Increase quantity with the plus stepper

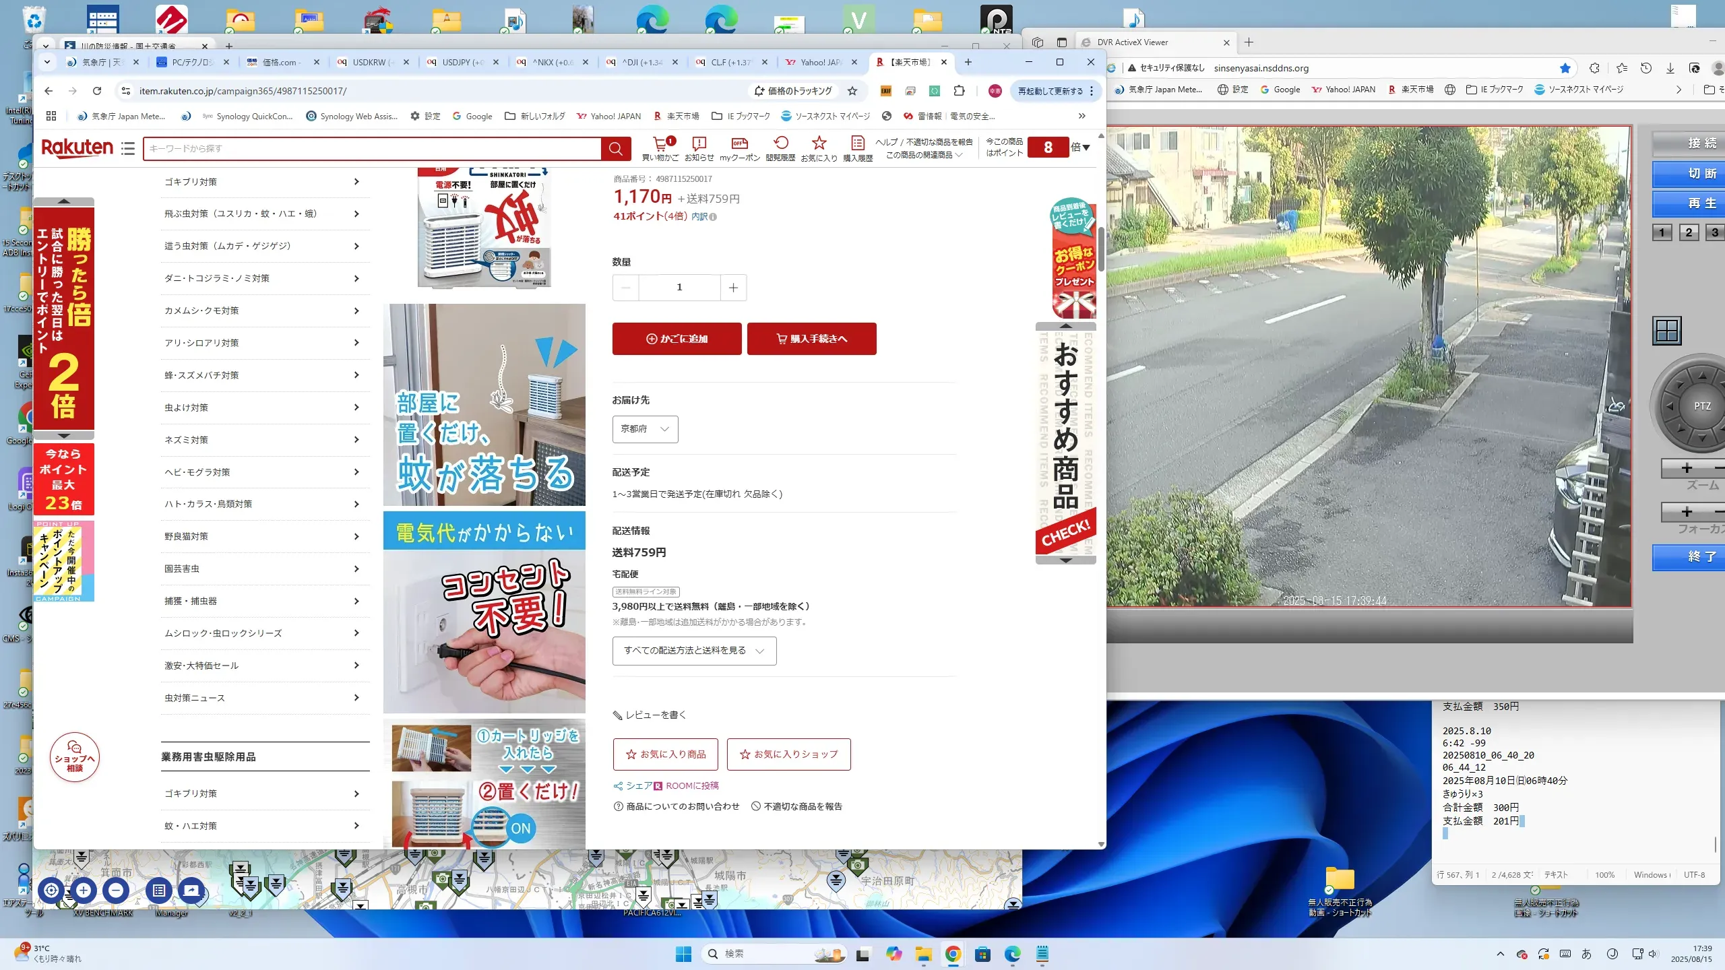[x=733, y=288]
